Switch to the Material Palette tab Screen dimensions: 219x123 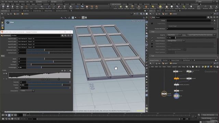[175, 60]
